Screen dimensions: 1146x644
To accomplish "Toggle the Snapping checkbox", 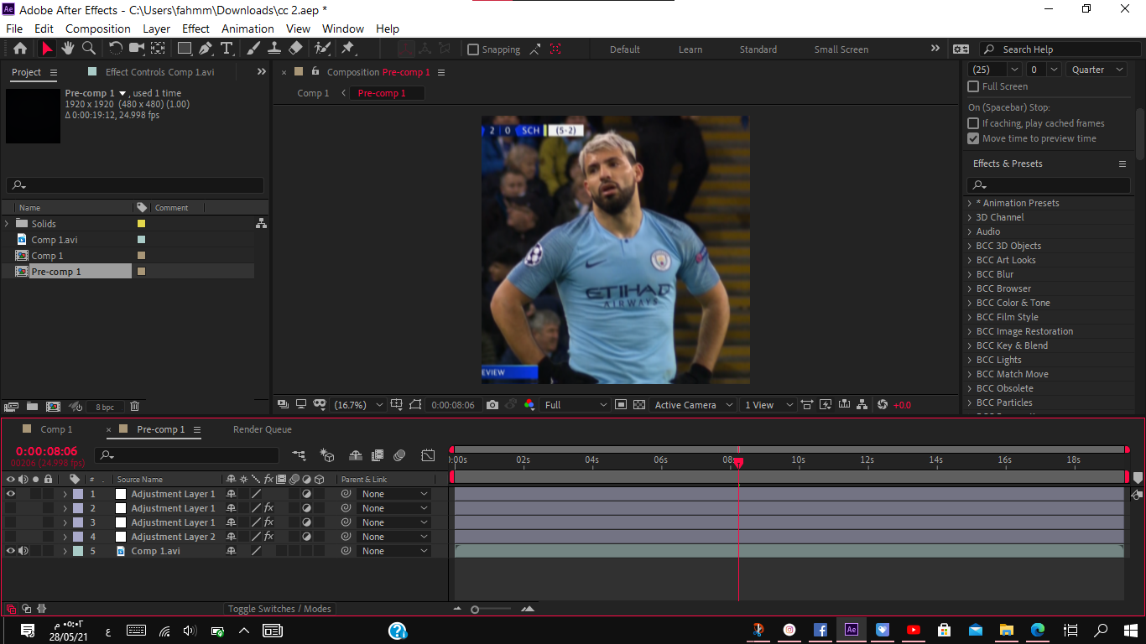I will [473, 49].
